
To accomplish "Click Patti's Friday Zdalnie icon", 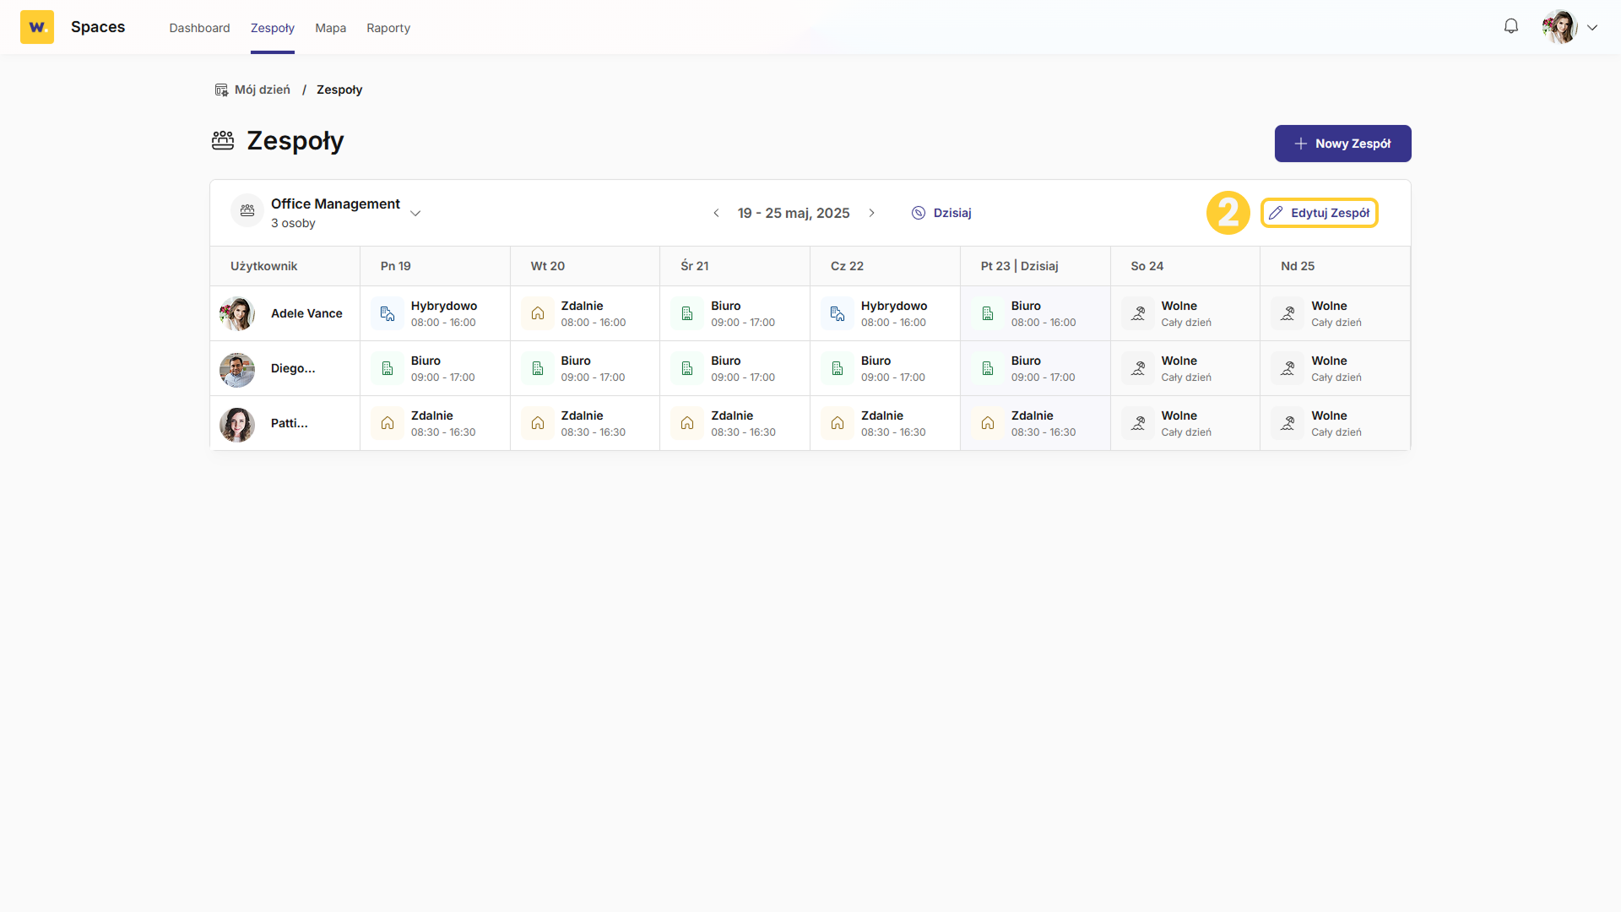I will [x=988, y=423].
